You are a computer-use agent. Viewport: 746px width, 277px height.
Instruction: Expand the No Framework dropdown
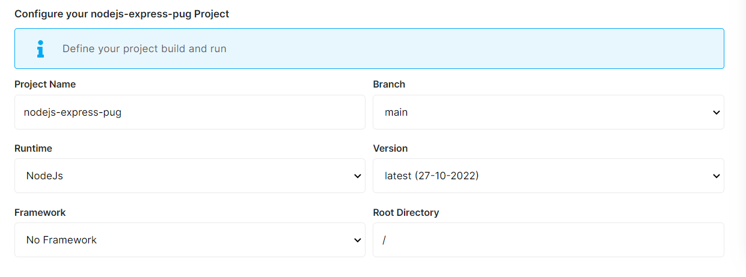tap(180, 240)
